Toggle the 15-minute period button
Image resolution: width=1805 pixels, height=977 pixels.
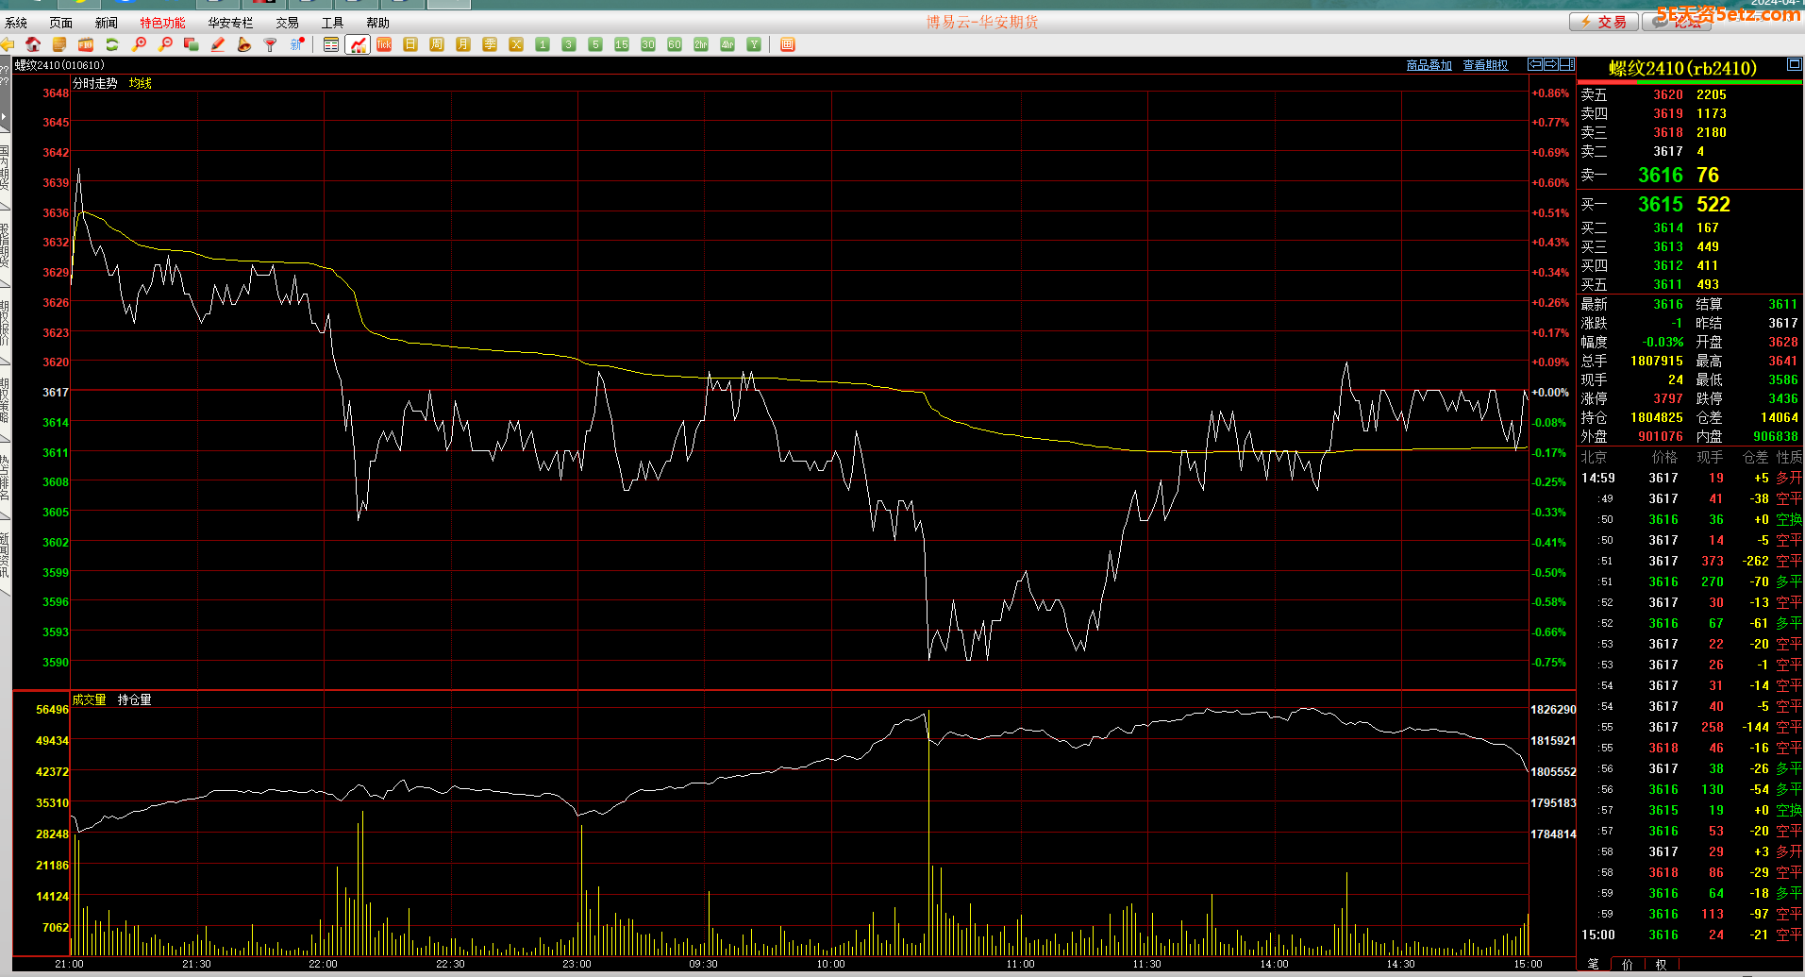(621, 44)
